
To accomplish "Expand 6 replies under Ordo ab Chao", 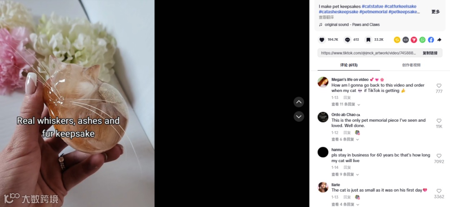I will click(345, 139).
